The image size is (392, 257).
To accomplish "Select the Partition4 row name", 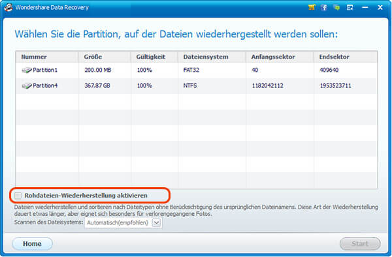I will click(45, 86).
